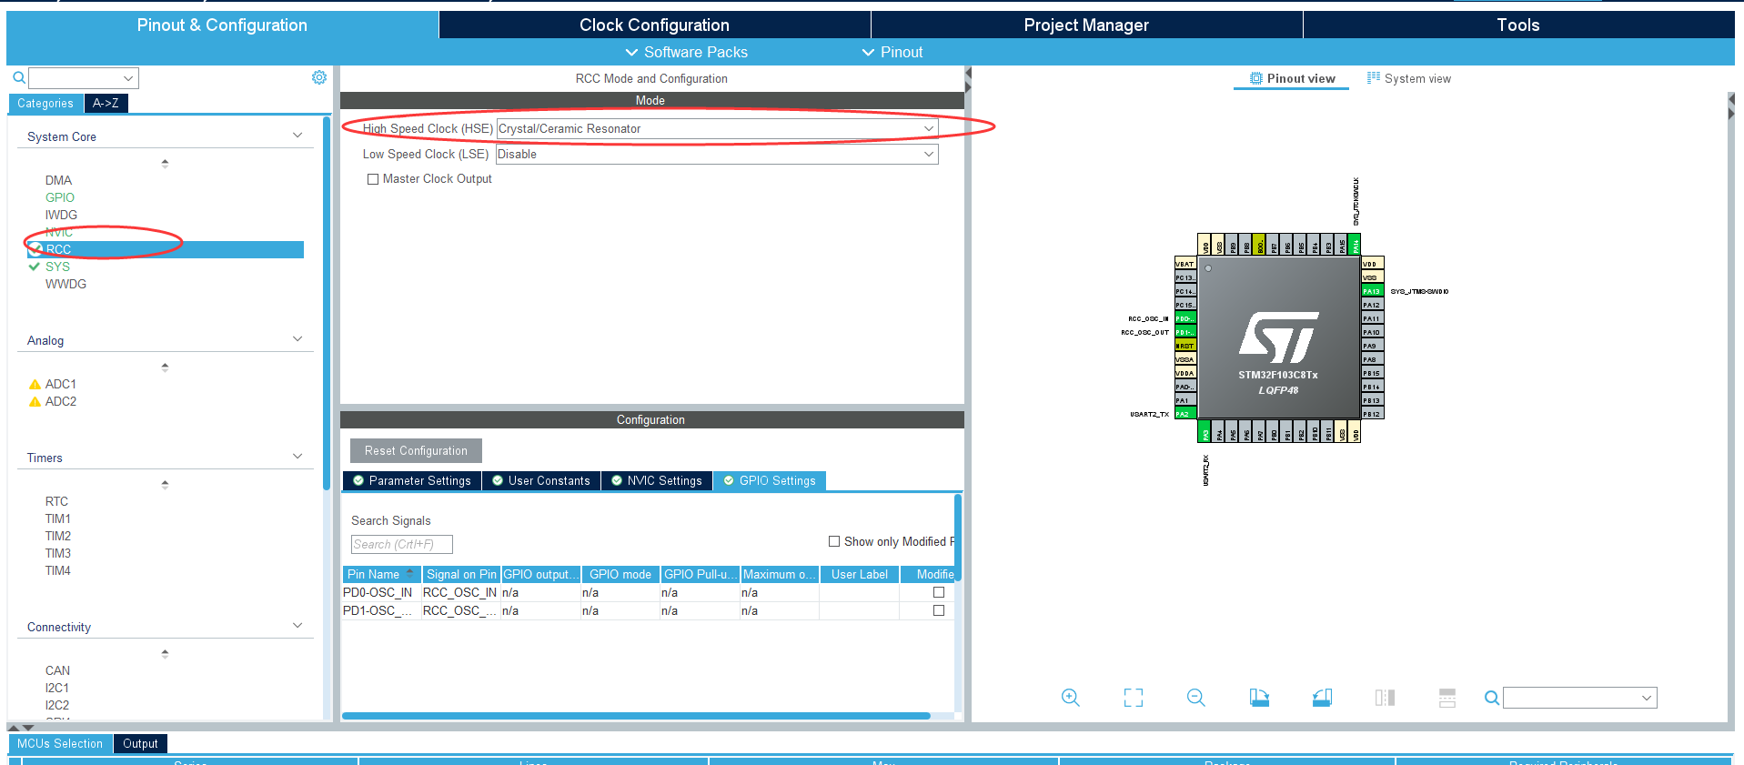Toggle Show only Modified Pins checkbox
1744x765 pixels.
pyautogui.click(x=834, y=541)
